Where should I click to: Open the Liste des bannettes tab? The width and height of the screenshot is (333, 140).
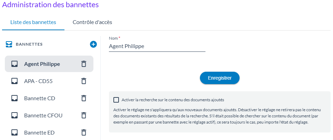point(33,22)
